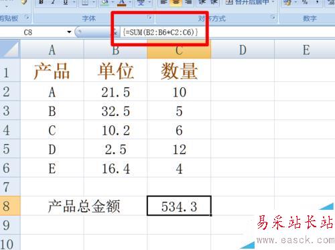Click the quantity cell 12 in row 5

(179, 149)
